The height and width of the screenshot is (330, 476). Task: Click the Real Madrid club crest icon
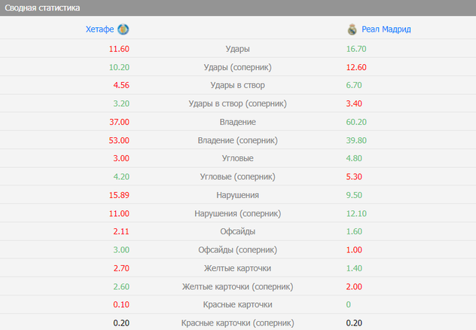tap(352, 29)
